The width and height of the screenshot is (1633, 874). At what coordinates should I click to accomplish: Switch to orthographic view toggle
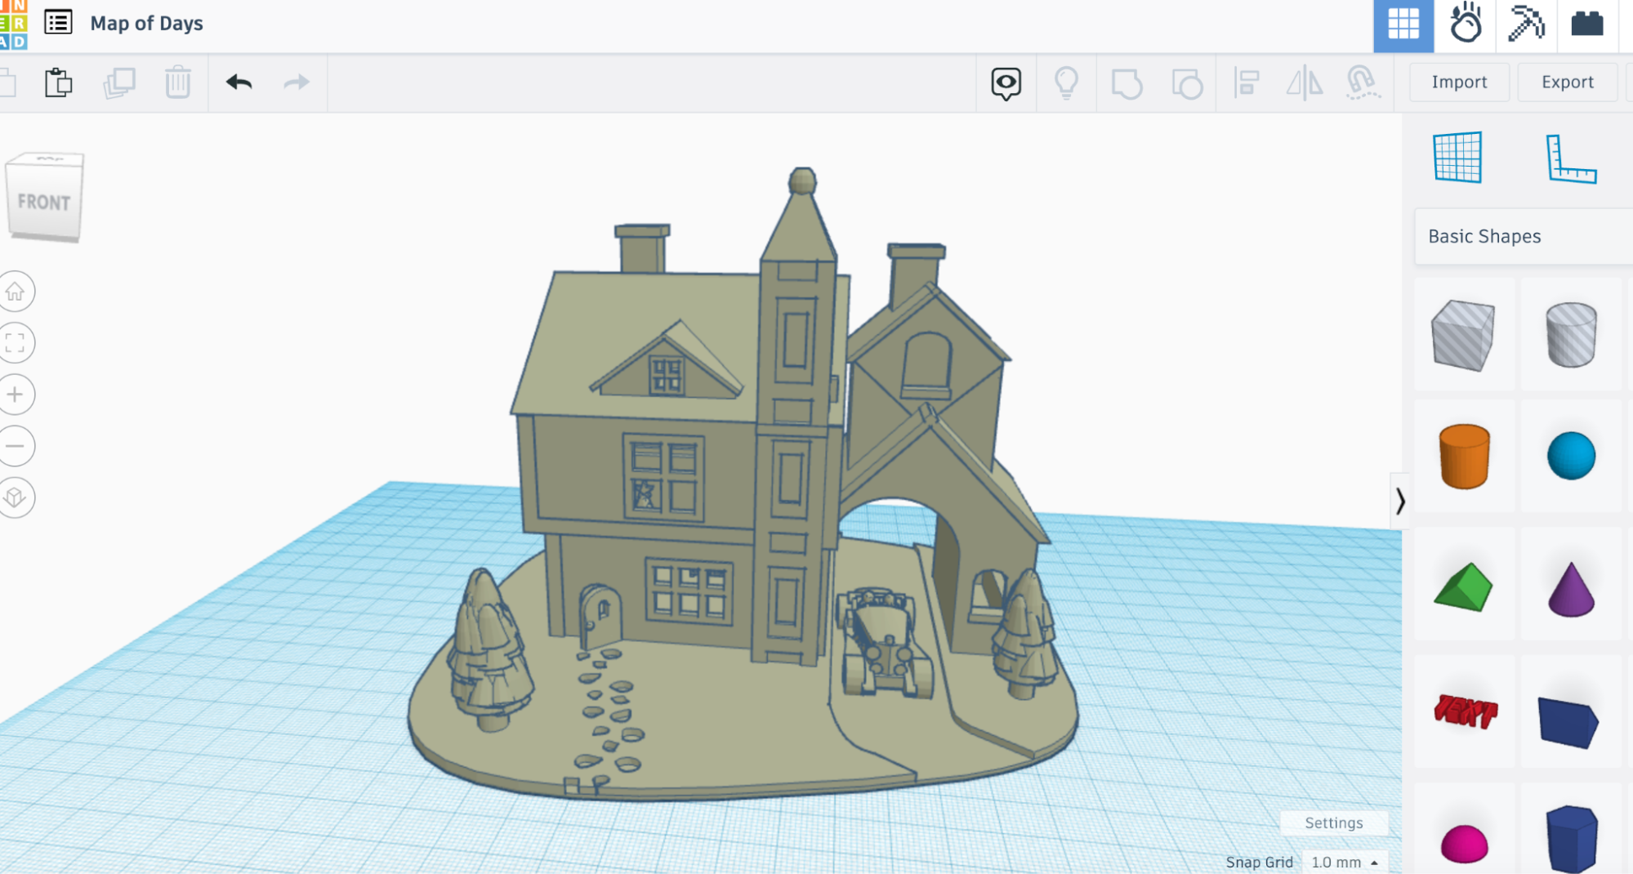pos(16,497)
